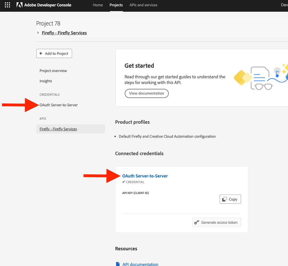Open the APIs and services tab
The width and height of the screenshot is (288, 266).
click(143, 5)
